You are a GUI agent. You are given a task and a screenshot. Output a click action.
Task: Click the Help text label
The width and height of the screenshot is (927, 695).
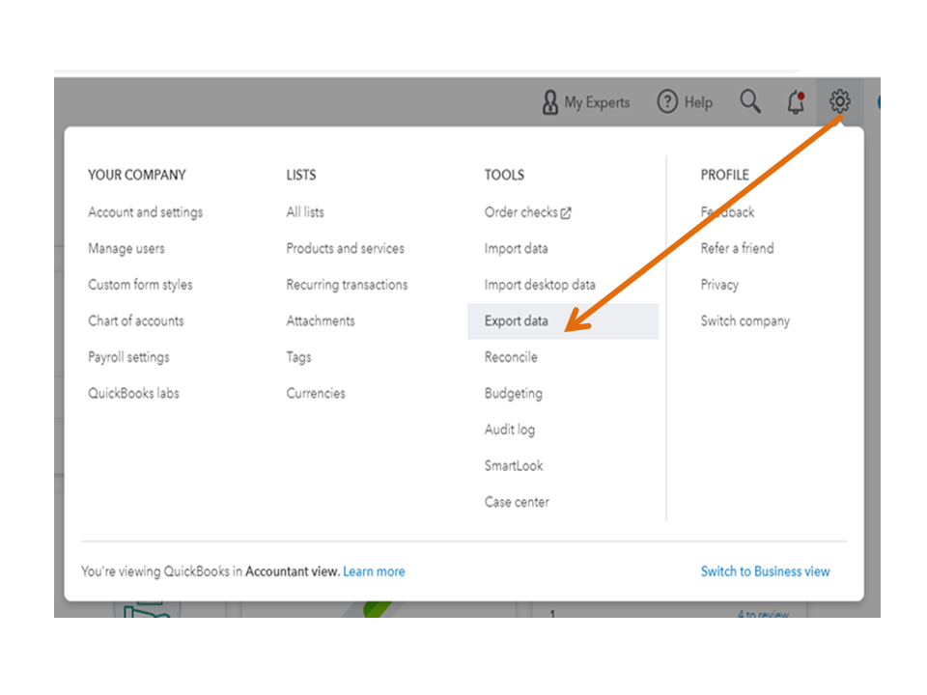click(x=698, y=102)
